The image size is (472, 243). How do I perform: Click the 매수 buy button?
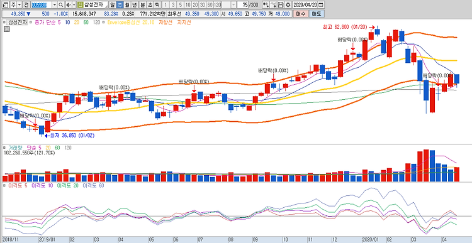coord(300,14)
